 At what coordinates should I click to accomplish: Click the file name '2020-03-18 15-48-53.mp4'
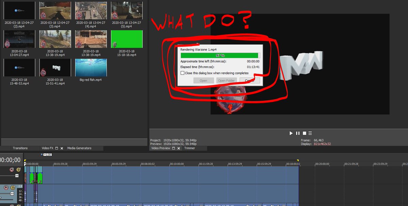[x=19, y=81]
